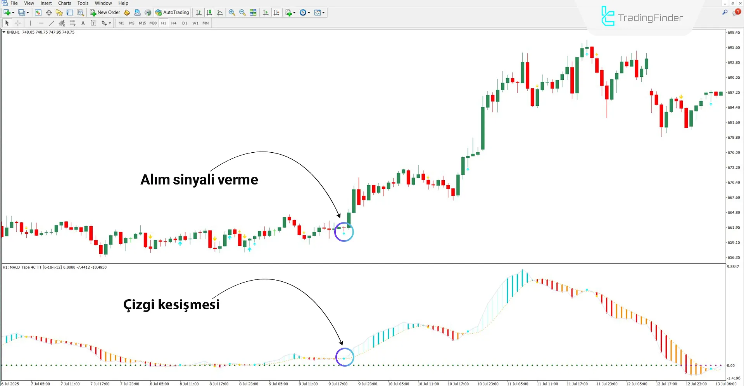This screenshot has width=744, height=386.
Task: Switch the chart to H4 timeframe
Action: coord(174,23)
